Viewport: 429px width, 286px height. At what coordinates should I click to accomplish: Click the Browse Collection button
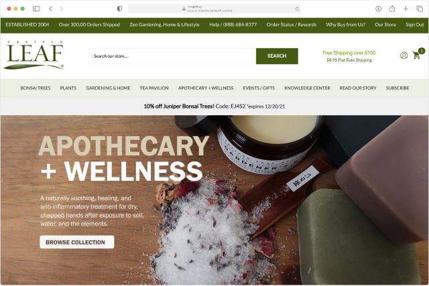pos(77,242)
